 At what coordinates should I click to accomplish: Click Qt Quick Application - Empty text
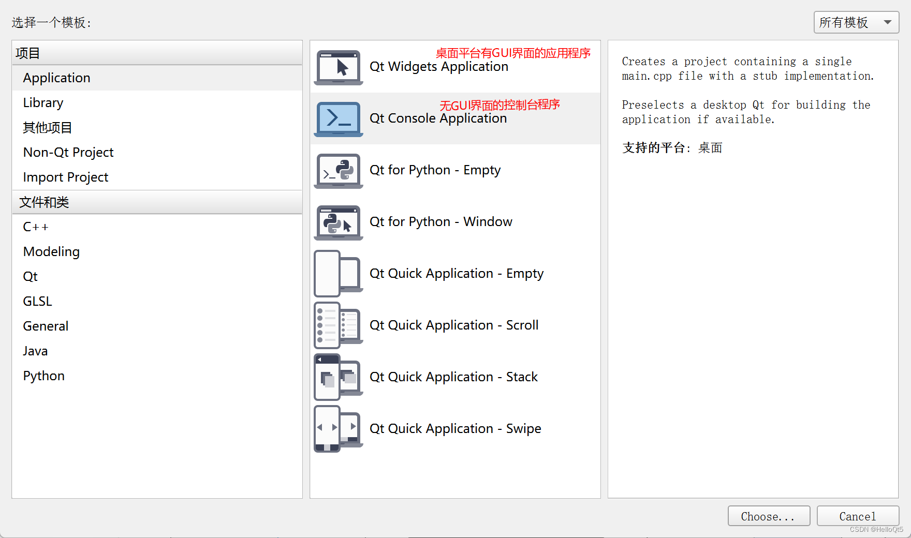457,274
